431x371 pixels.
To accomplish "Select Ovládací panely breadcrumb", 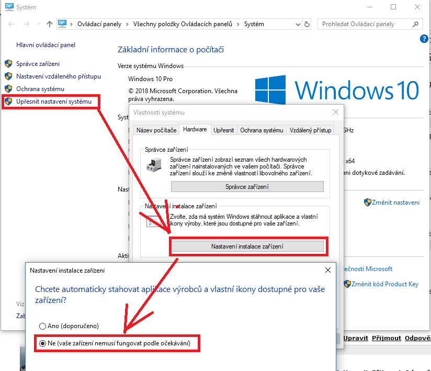I will tap(99, 24).
